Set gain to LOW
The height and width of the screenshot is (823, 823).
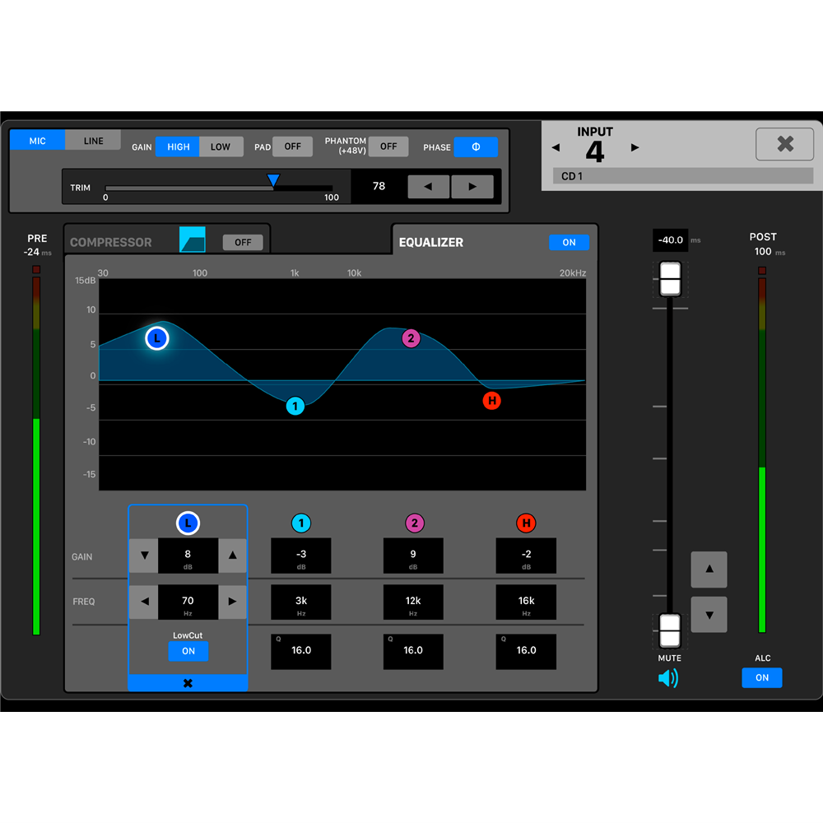click(x=221, y=146)
